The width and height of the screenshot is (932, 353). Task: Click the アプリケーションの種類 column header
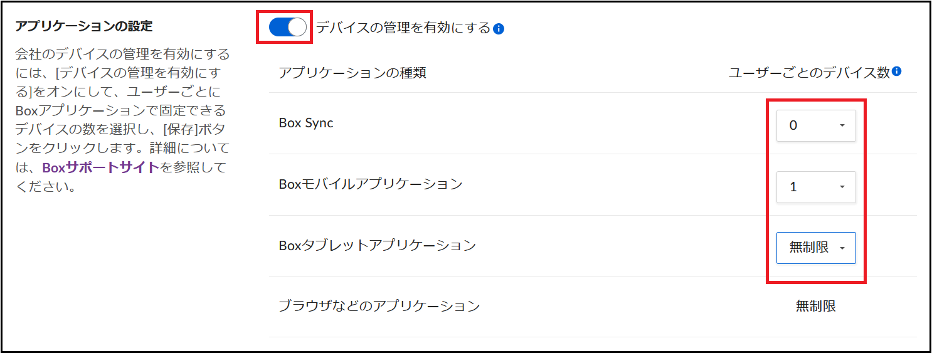tap(352, 73)
